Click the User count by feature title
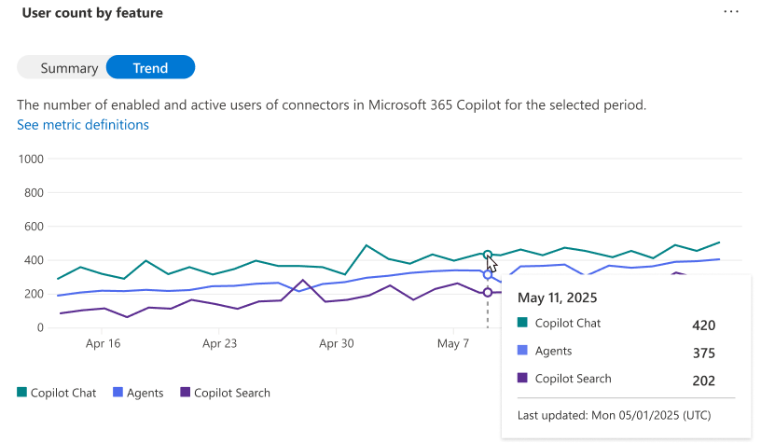The width and height of the screenshot is (761, 443). point(92,13)
